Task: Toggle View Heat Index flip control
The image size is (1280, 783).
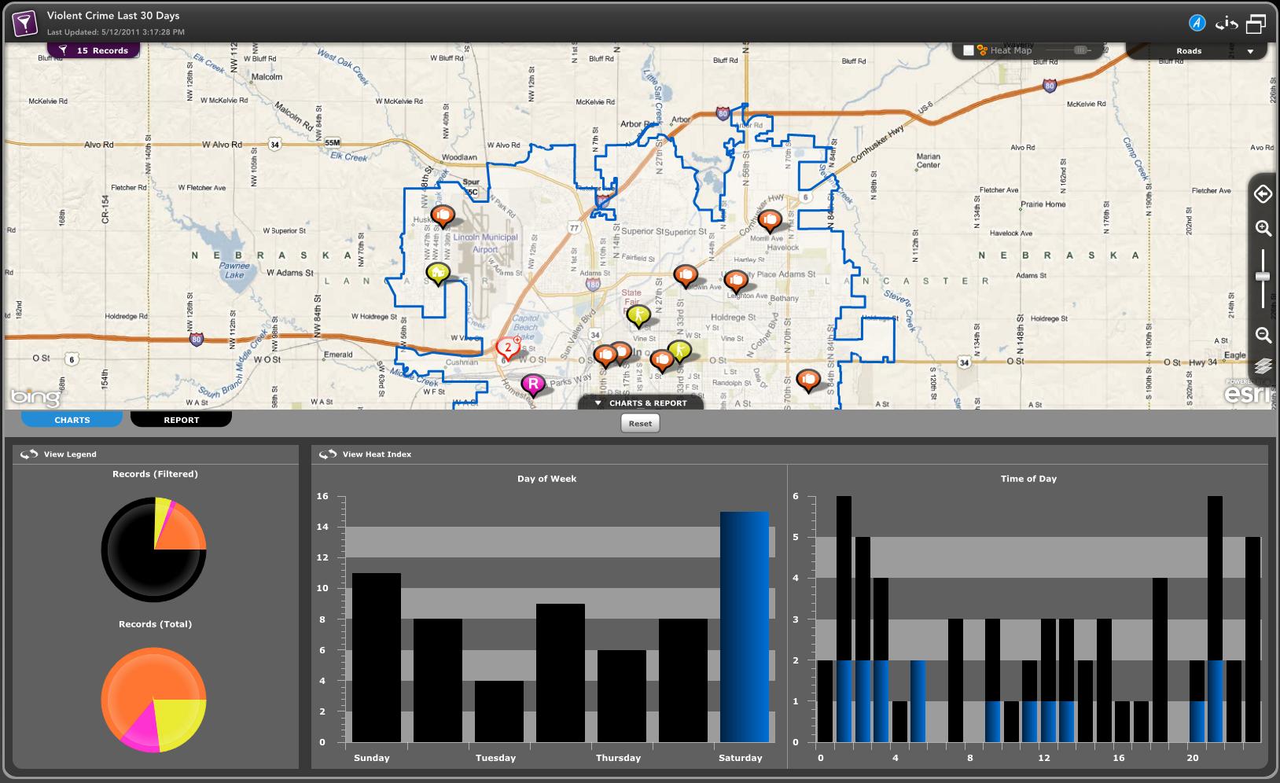Action: coord(328,454)
